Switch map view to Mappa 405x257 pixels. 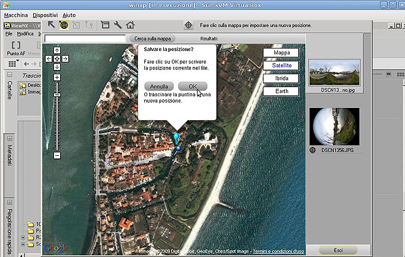coord(281,53)
